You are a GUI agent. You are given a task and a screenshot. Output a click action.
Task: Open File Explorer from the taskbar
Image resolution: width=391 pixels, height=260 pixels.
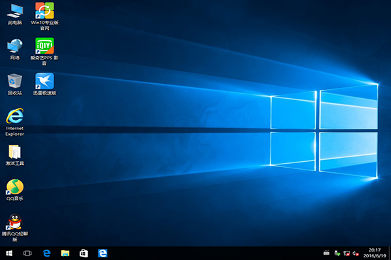pos(65,253)
